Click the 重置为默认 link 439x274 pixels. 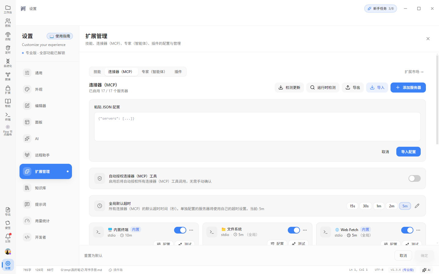(93, 256)
